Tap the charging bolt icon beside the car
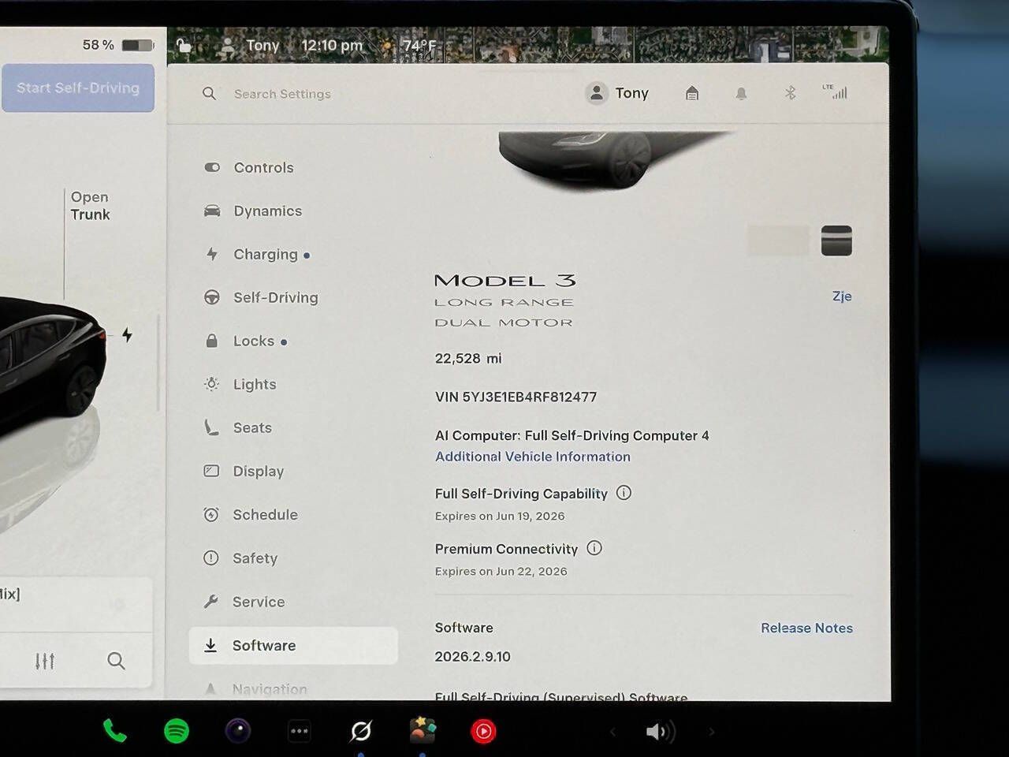 pos(127,335)
